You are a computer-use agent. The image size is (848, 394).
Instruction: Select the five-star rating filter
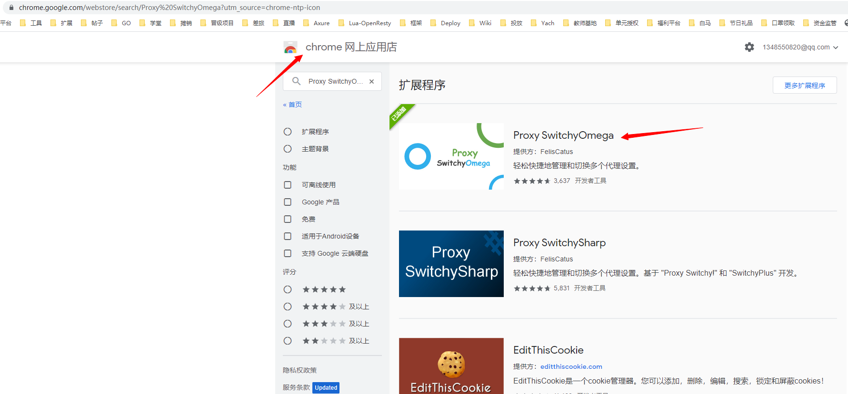click(x=288, y=289)
